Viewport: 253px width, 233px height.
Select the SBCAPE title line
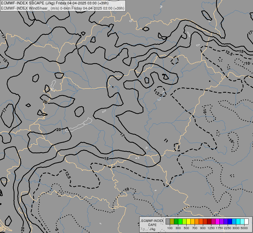pos(55,3)
